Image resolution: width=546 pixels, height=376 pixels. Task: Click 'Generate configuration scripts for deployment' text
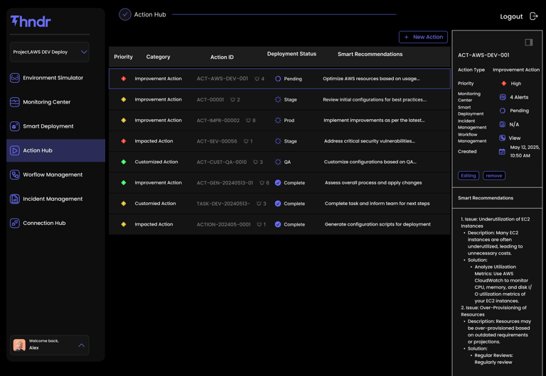(x=378, y=224)
